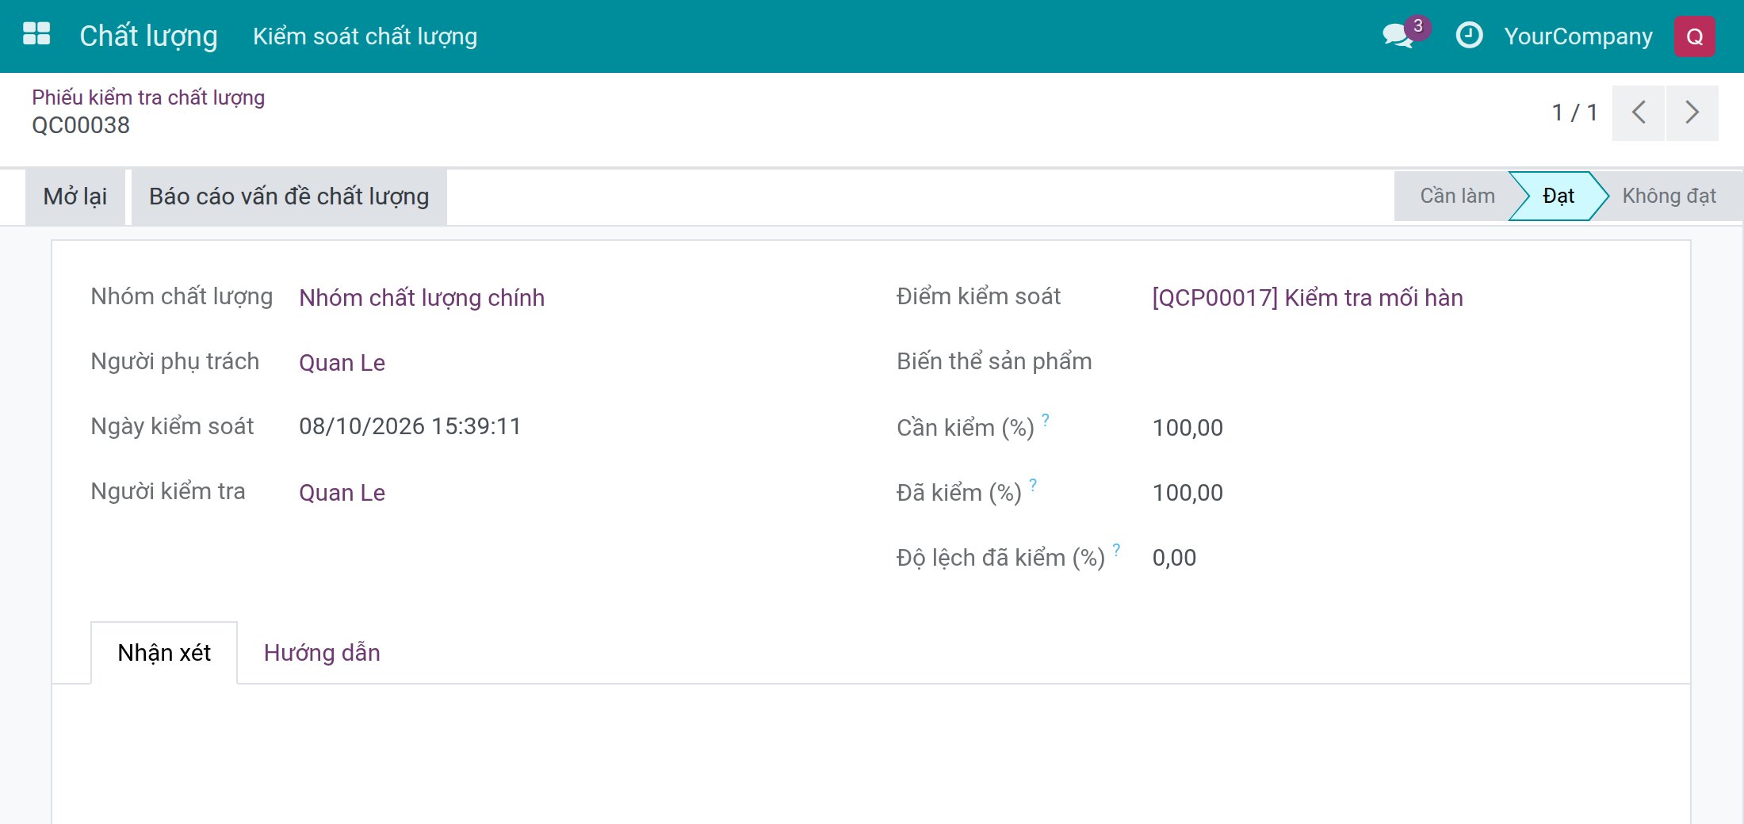Open Nhóm chất lượng chính link

pyautogui.click(x=422, y=298)
